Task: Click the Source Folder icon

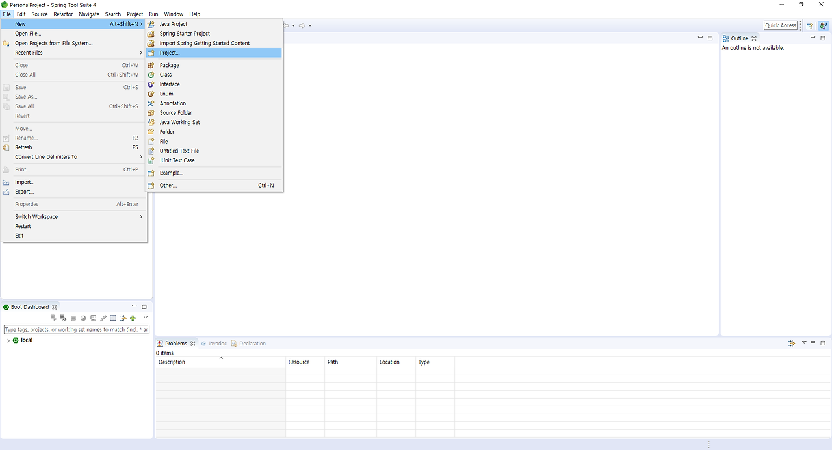Action: 151,113
